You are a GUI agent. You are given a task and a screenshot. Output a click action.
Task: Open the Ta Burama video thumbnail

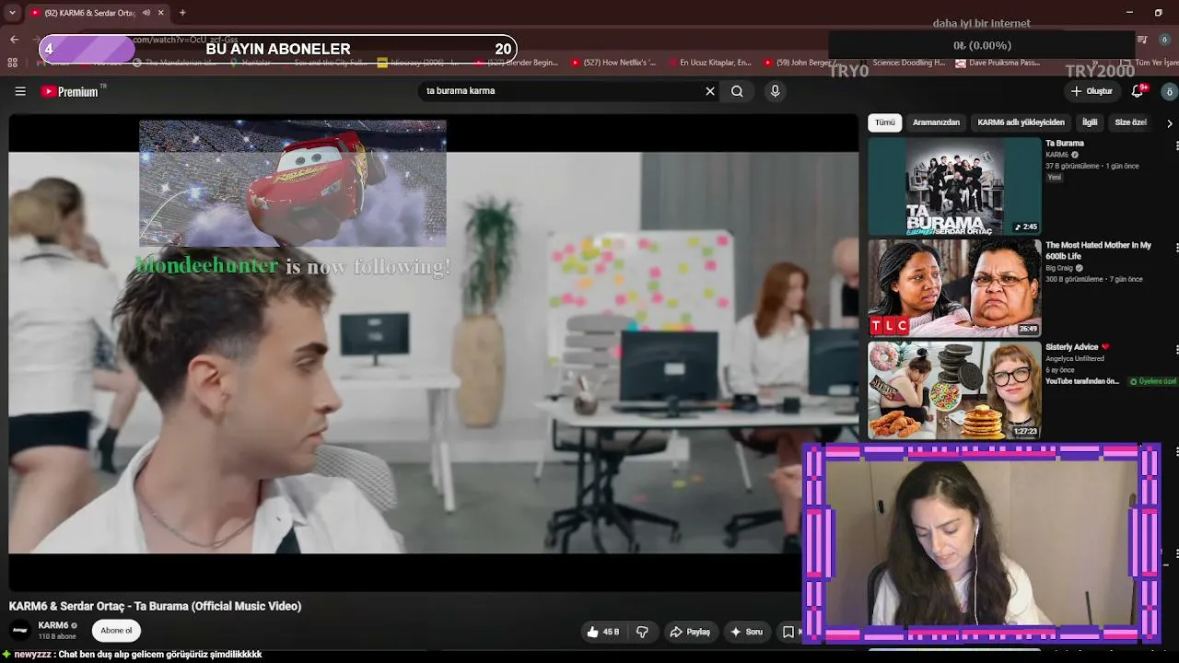[x=954, y=186]
